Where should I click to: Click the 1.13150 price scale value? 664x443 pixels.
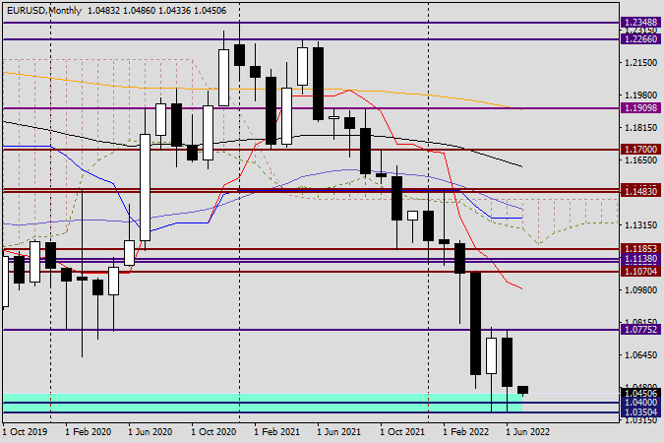pos(641,225)
